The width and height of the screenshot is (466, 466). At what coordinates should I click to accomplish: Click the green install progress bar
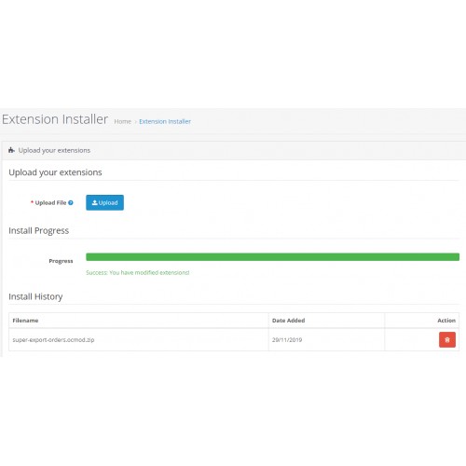[x=272, y=257]
